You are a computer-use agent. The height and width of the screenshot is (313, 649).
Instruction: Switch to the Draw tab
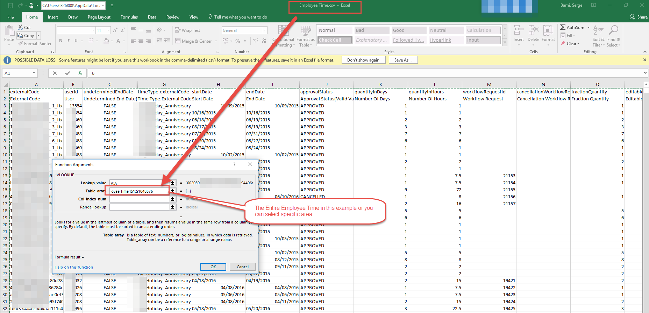(x=73, y=17)
